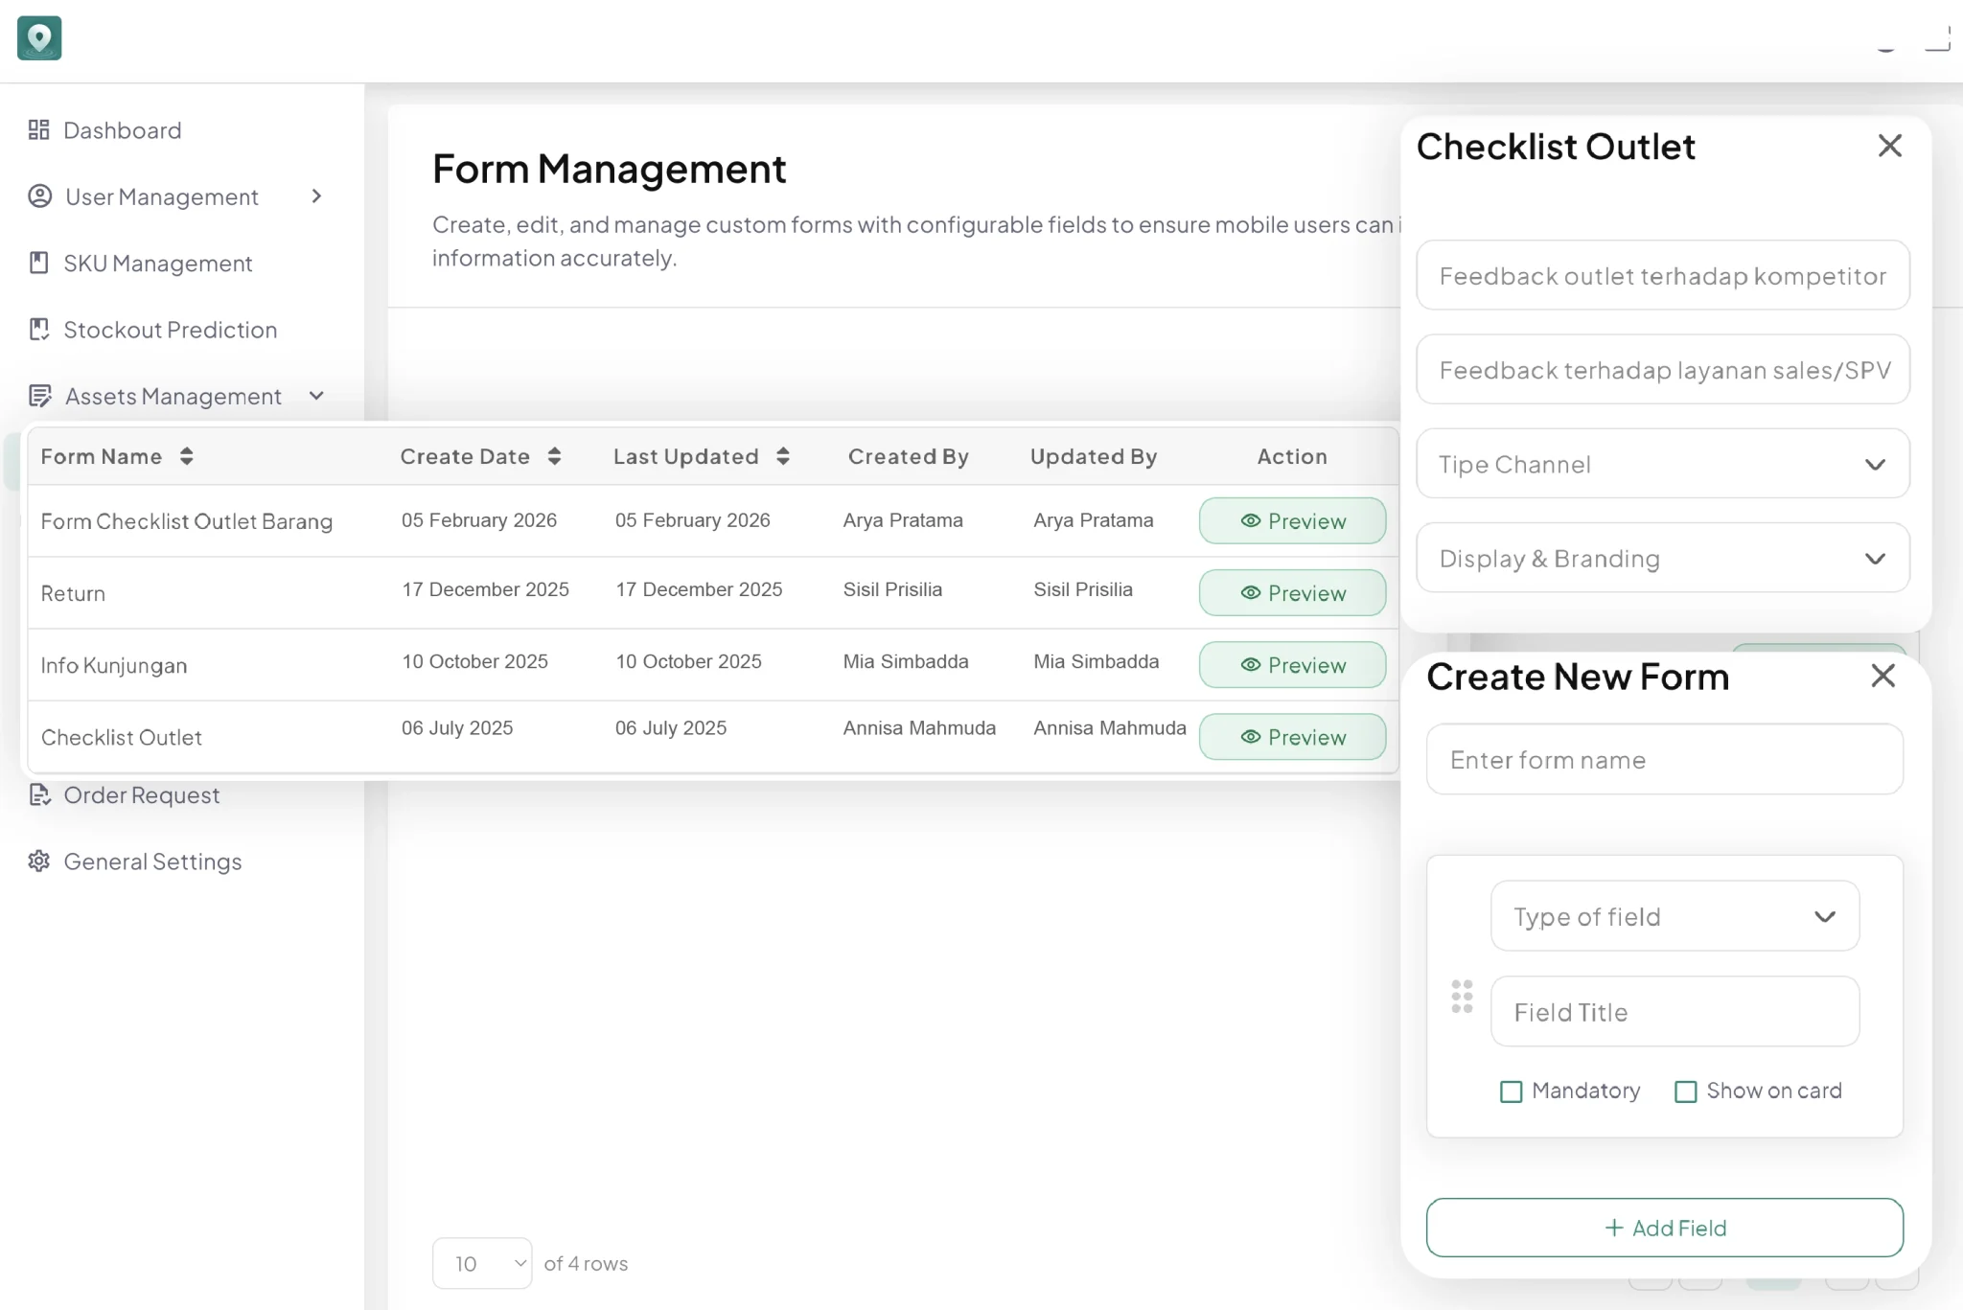This screenshot has width=1963, height=1310.
Task: Click Feedback terhadap layanan sales/SPV field
Action: tap(1663, 370)
